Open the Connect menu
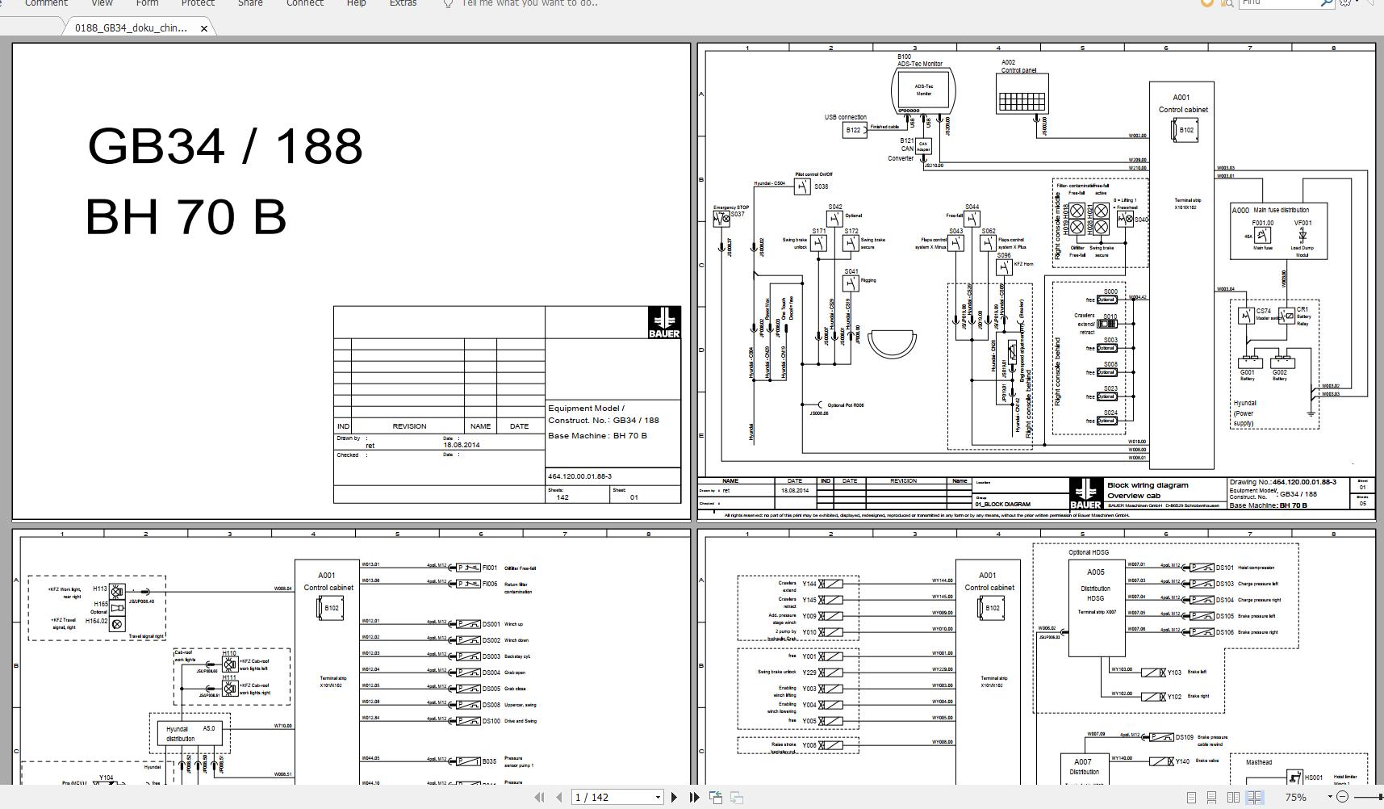 [x=305, y=3]
